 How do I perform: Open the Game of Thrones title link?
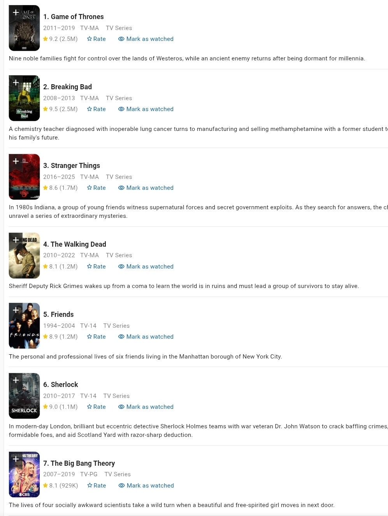[x=74, y=17]
